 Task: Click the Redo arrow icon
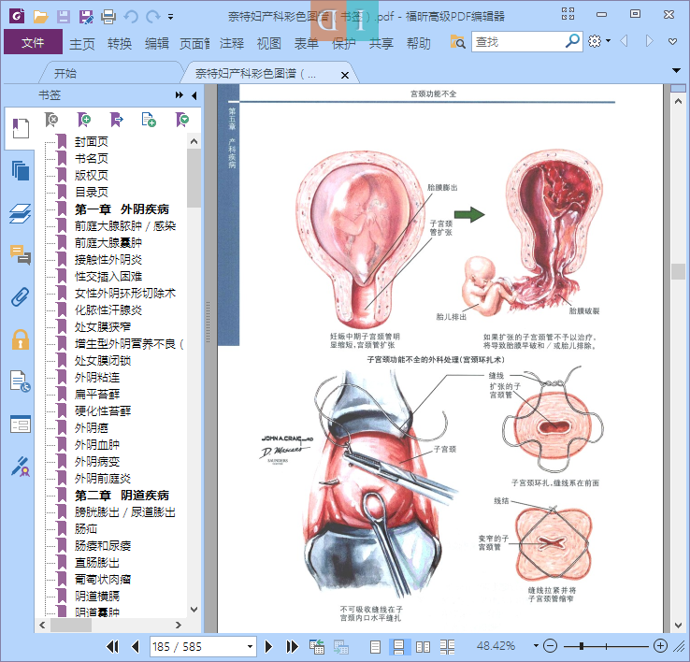(152, 17)
